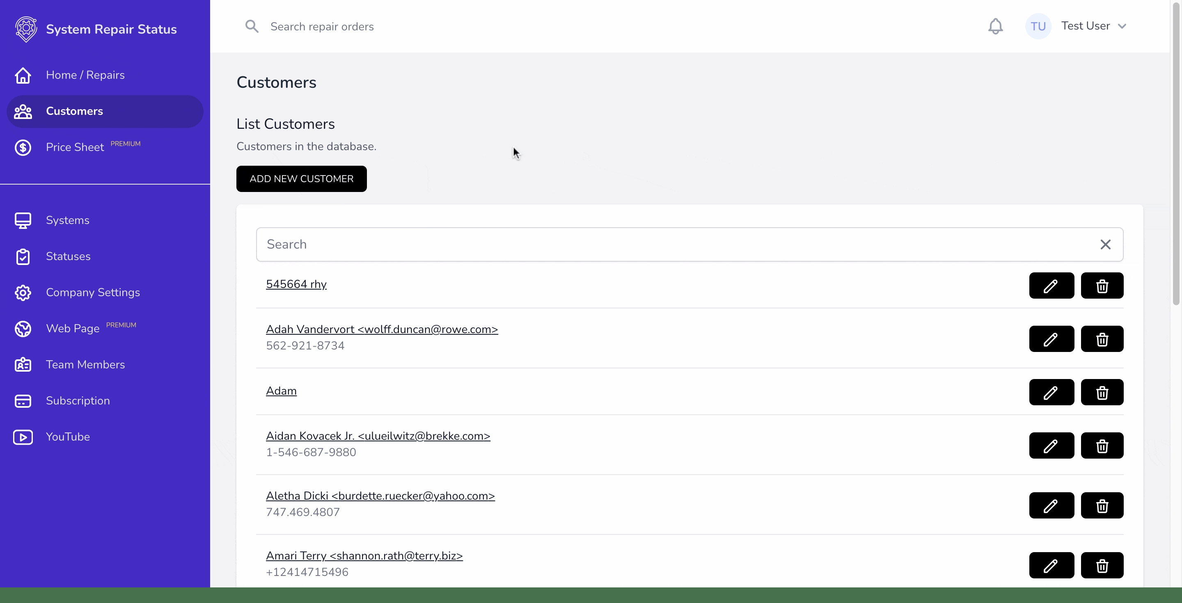Open the Aidan Kovacek Jr. customer link

point(378,436)
